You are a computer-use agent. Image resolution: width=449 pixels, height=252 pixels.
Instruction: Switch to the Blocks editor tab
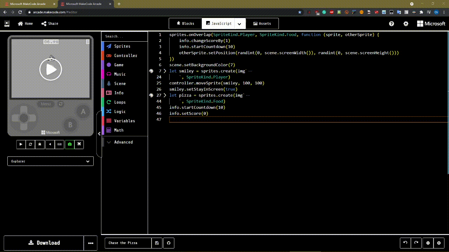pyautogui.click(x=186, y=23)
